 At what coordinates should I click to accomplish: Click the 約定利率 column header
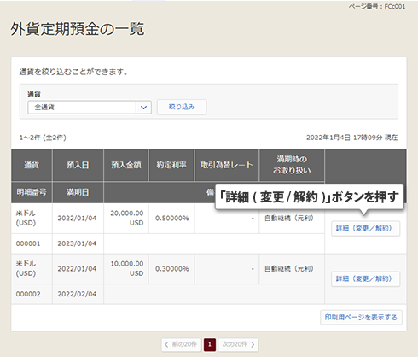pos(171,165)
